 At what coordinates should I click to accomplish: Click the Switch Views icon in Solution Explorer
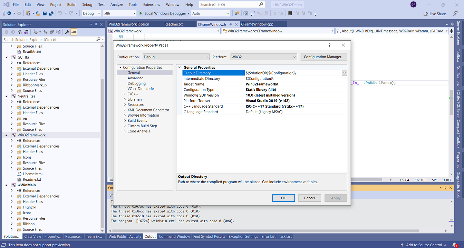[26, 32]
